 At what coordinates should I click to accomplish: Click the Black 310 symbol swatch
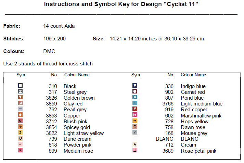point(21,86)
